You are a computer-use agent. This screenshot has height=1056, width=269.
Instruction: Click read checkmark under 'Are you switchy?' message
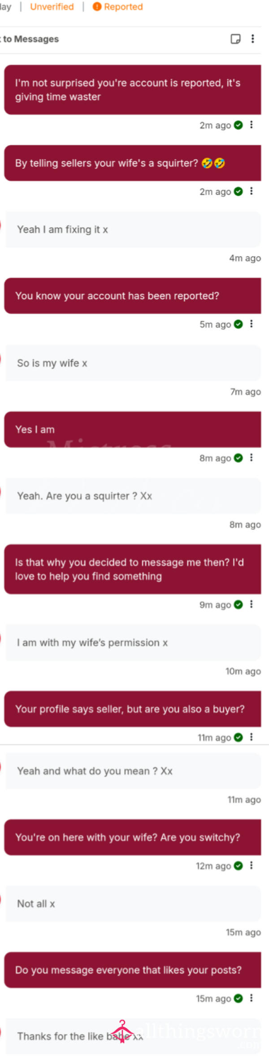[x=239, y=866]
